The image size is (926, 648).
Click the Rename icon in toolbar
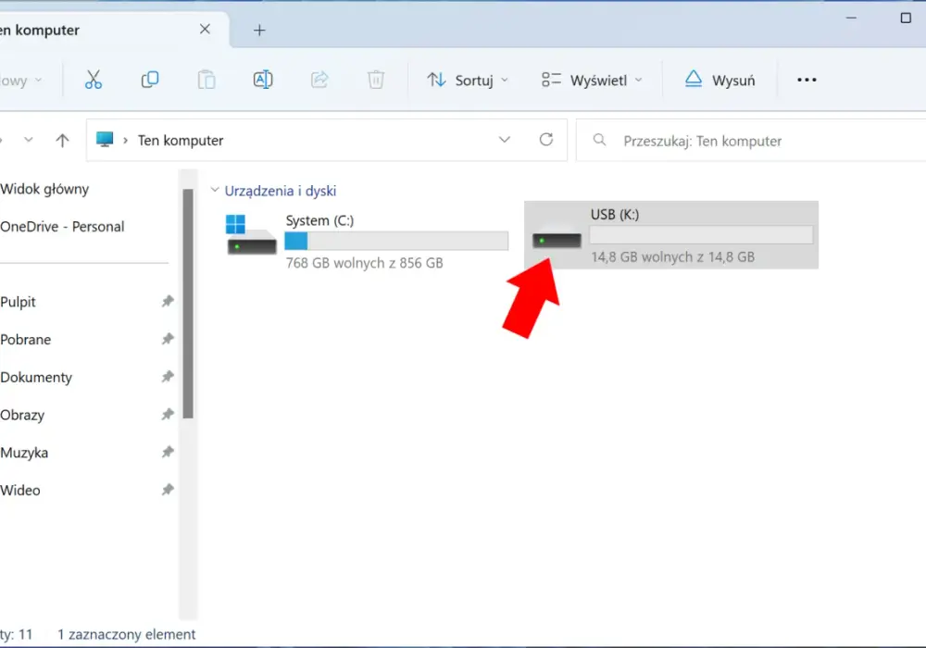click(x=263, y=80)
